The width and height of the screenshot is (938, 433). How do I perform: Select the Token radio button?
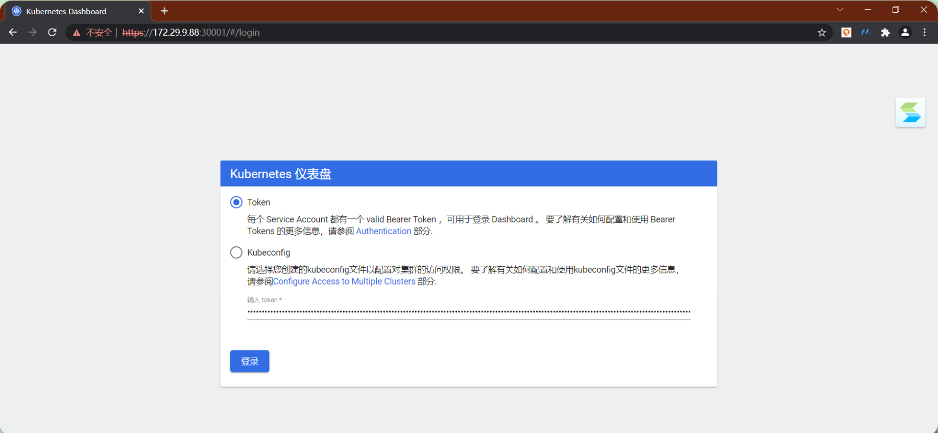coord(236,202)
